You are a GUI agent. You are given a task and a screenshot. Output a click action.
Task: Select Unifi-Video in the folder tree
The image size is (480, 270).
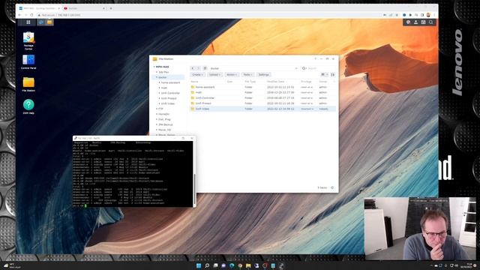tap(168, 103)
